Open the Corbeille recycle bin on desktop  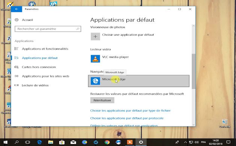click(225, 123)
